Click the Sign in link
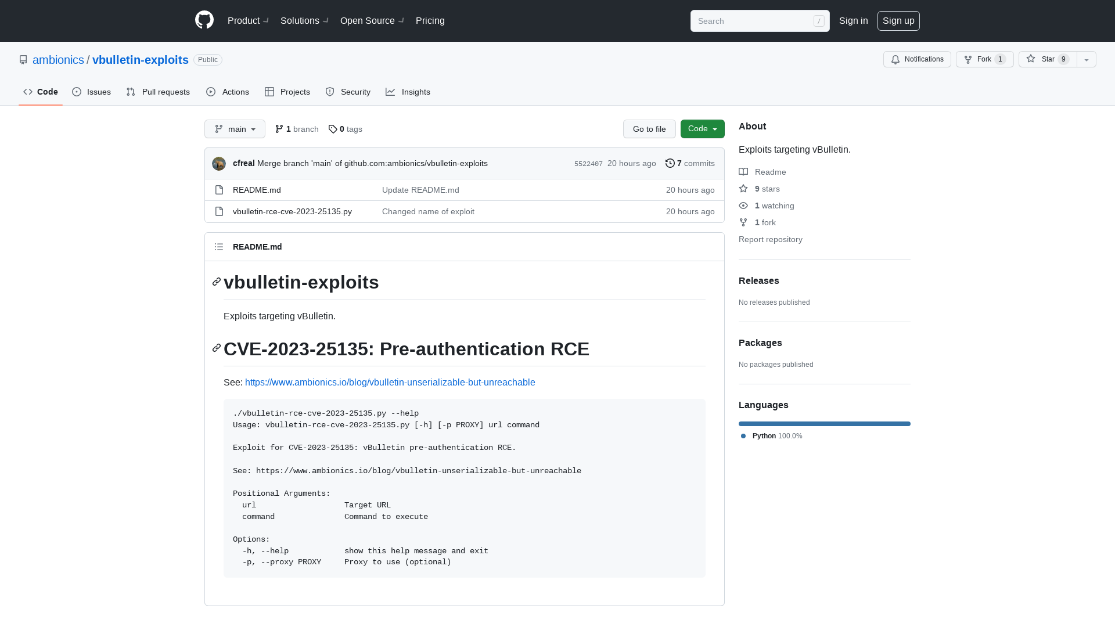Screen dimensions: 1115x627 tap(853, 20)
